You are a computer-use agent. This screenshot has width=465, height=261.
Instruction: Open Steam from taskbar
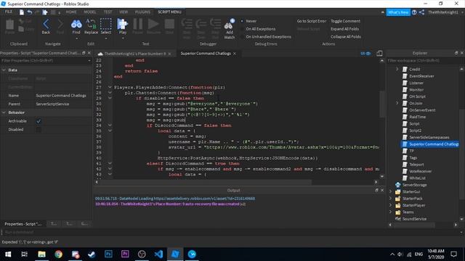click(x=92, y=254)
